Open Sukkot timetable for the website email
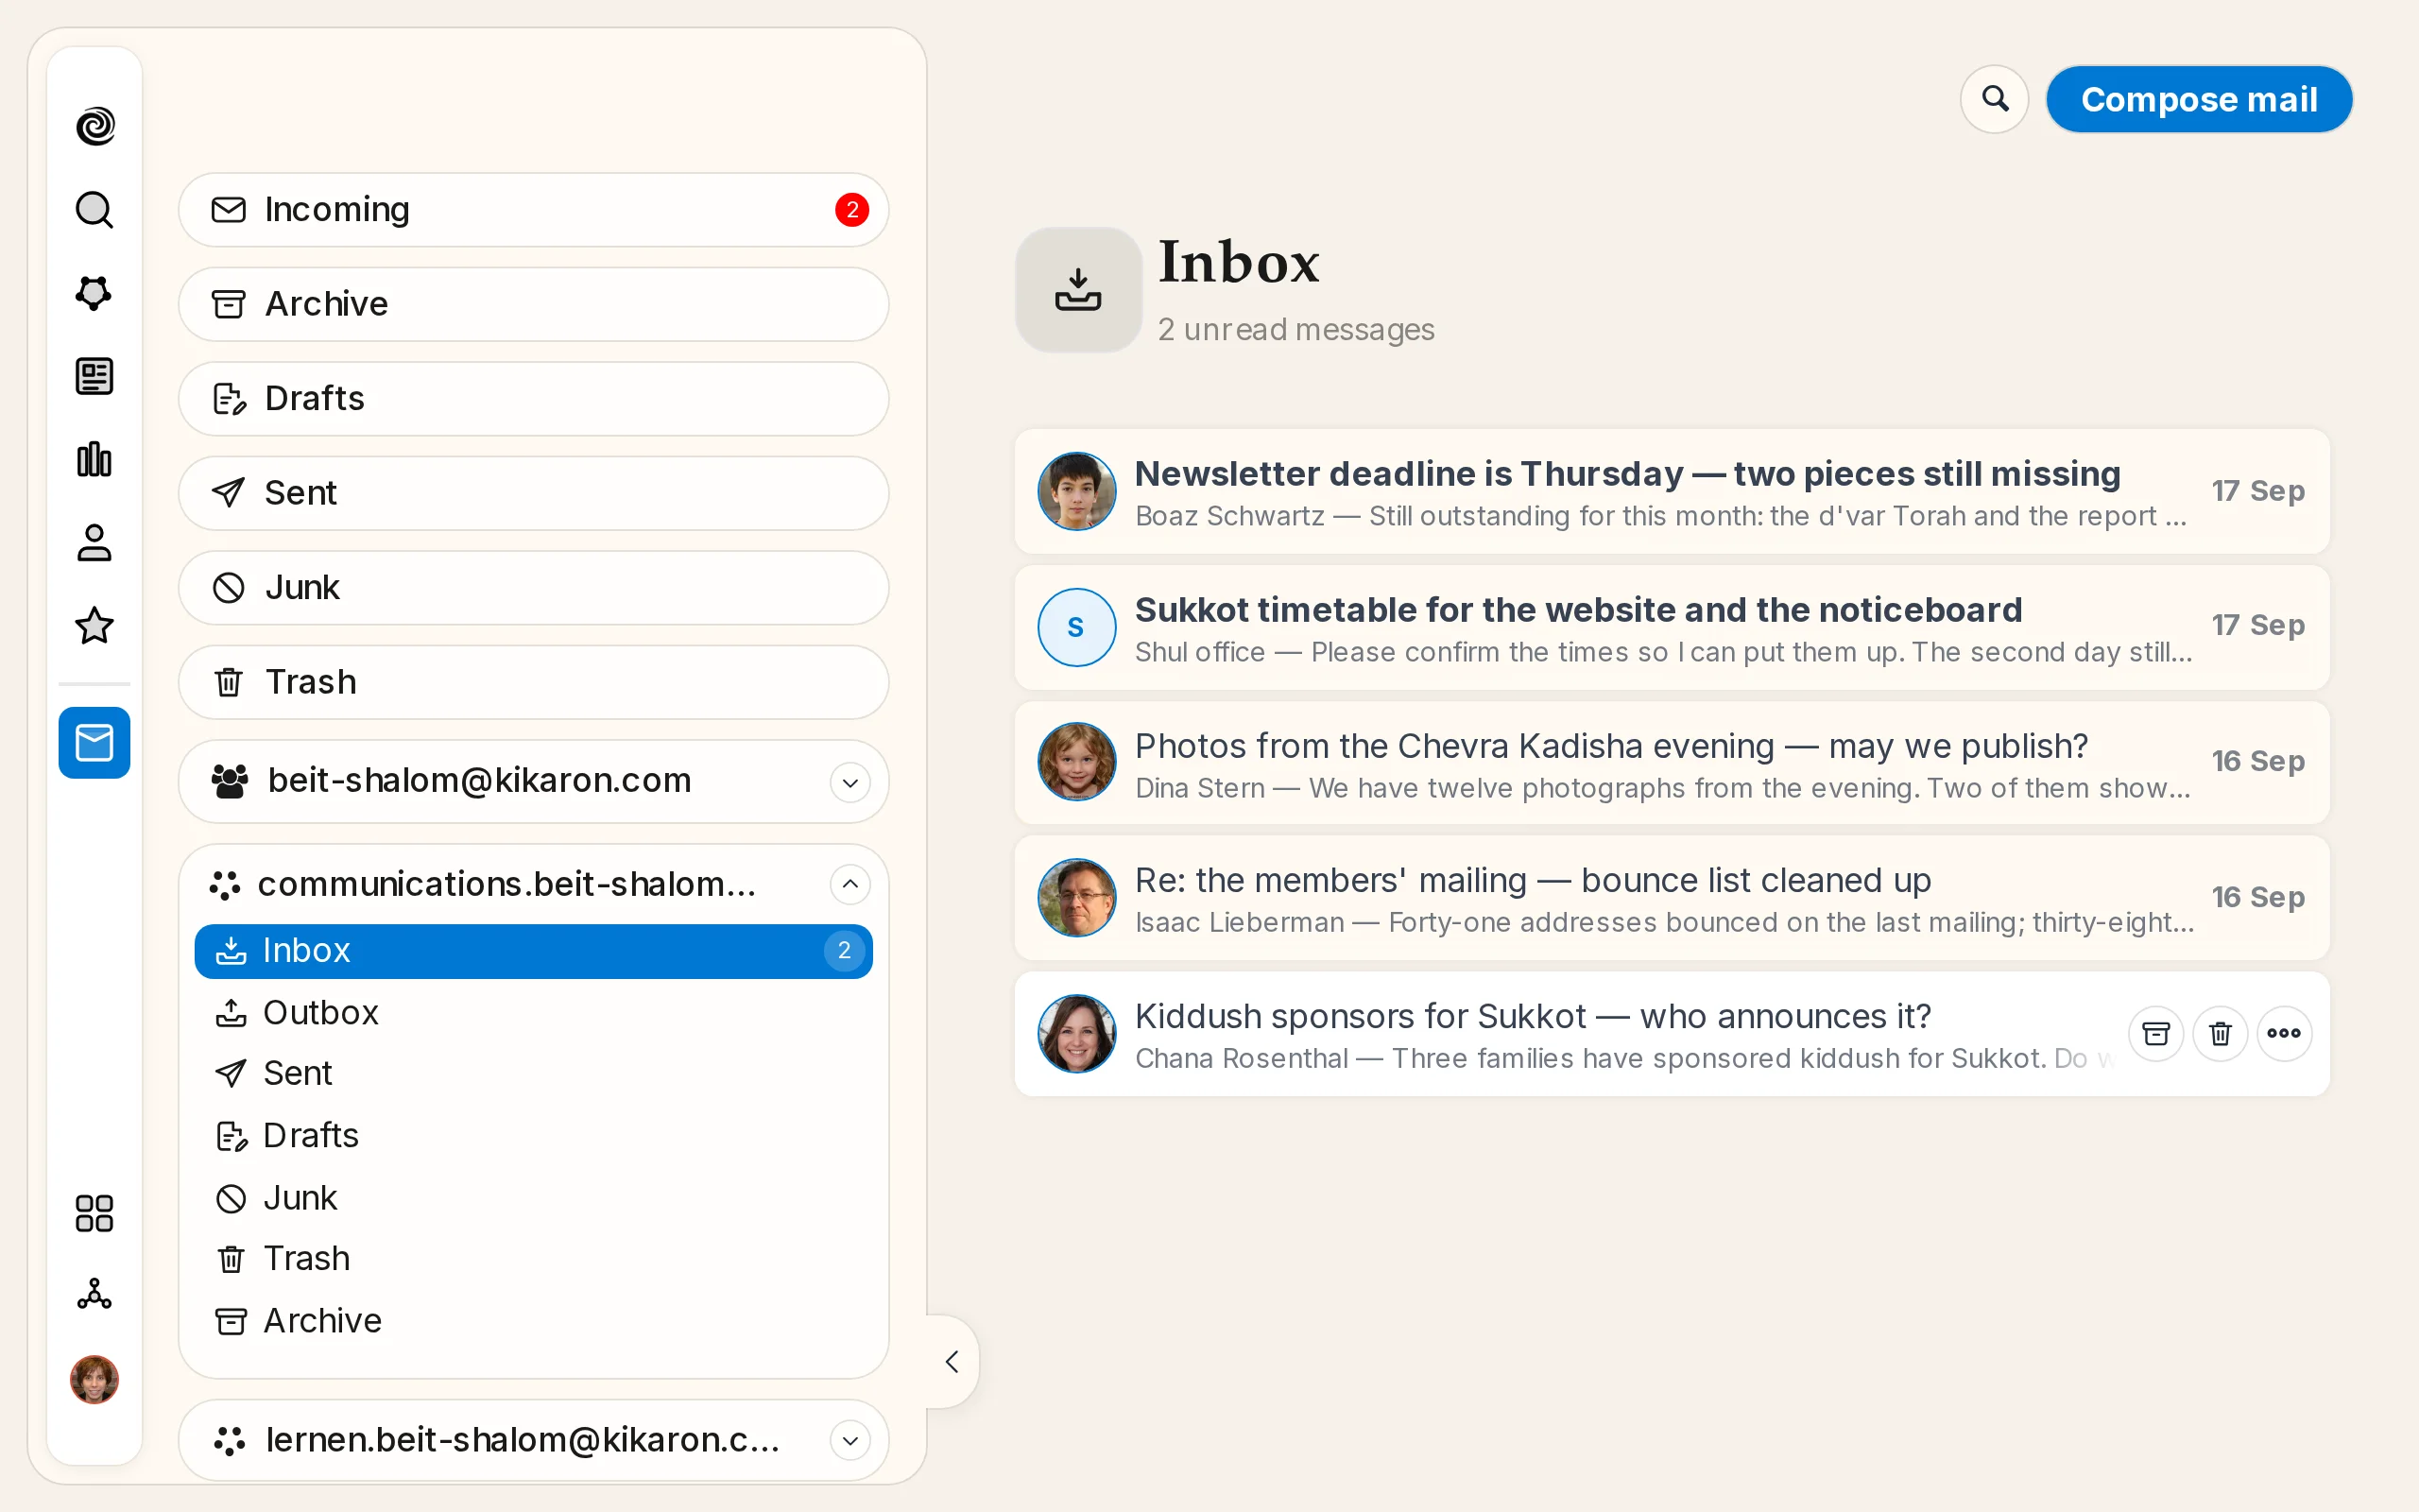The image size is (2419, 1512). click(x=1672, y=627)
